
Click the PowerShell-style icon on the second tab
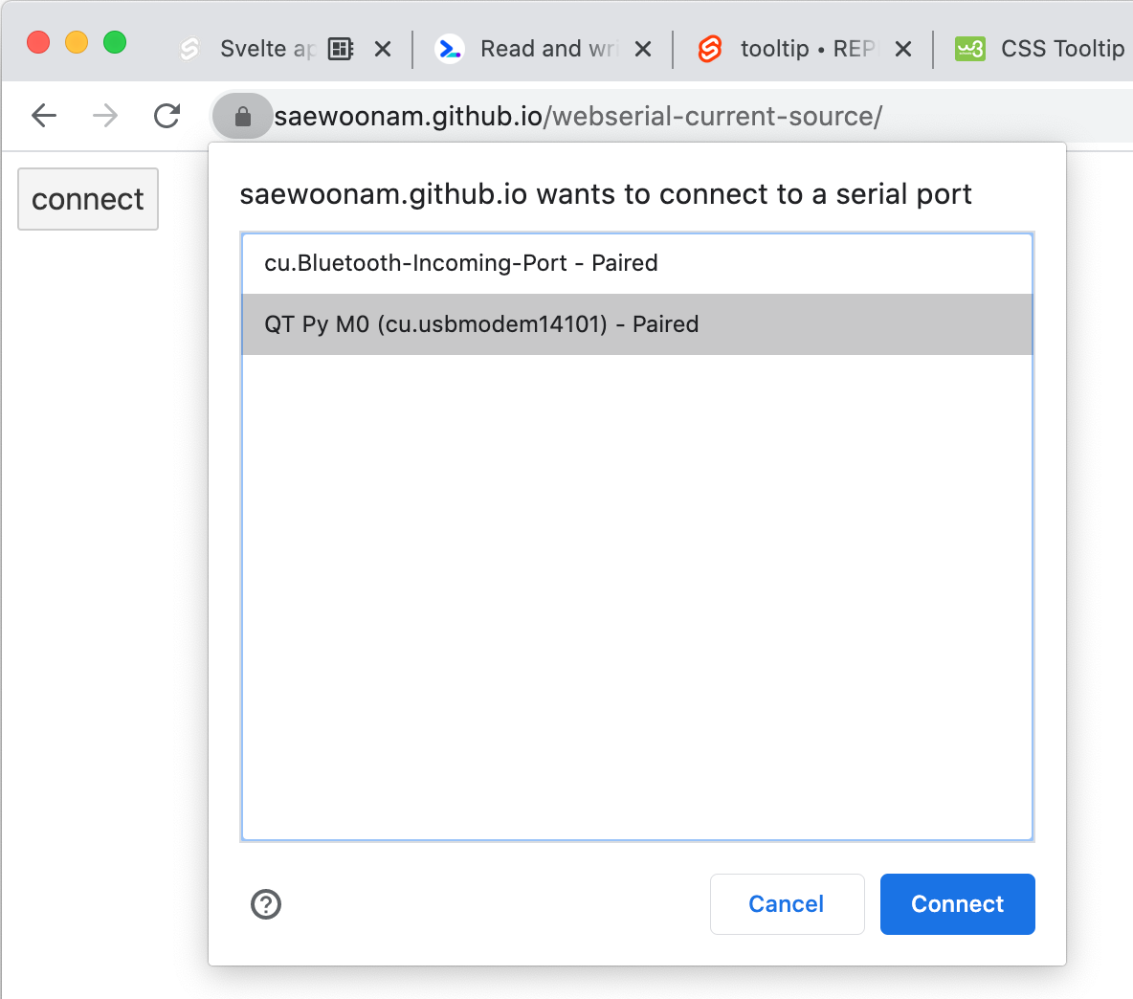450,48
